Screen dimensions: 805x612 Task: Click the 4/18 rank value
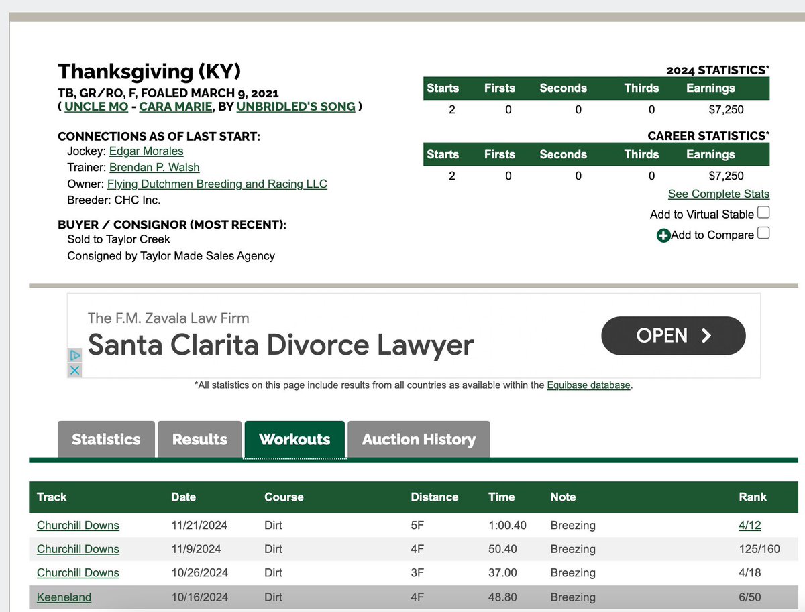point(750,573)
